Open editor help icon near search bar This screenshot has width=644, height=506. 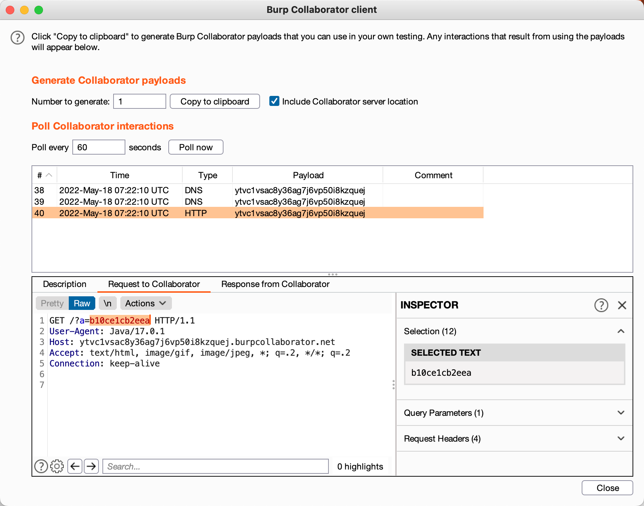tap(41, 466)
